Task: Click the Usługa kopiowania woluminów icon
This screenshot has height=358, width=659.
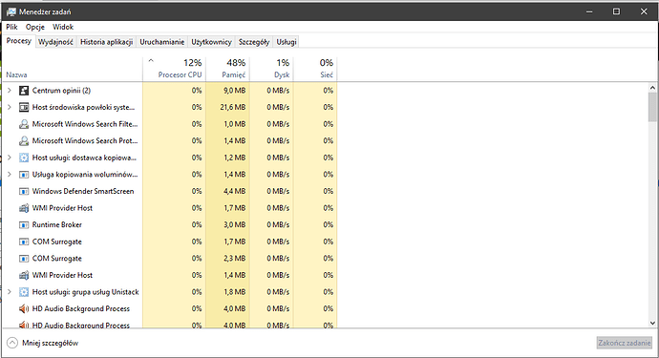Action: coord(24,175)
